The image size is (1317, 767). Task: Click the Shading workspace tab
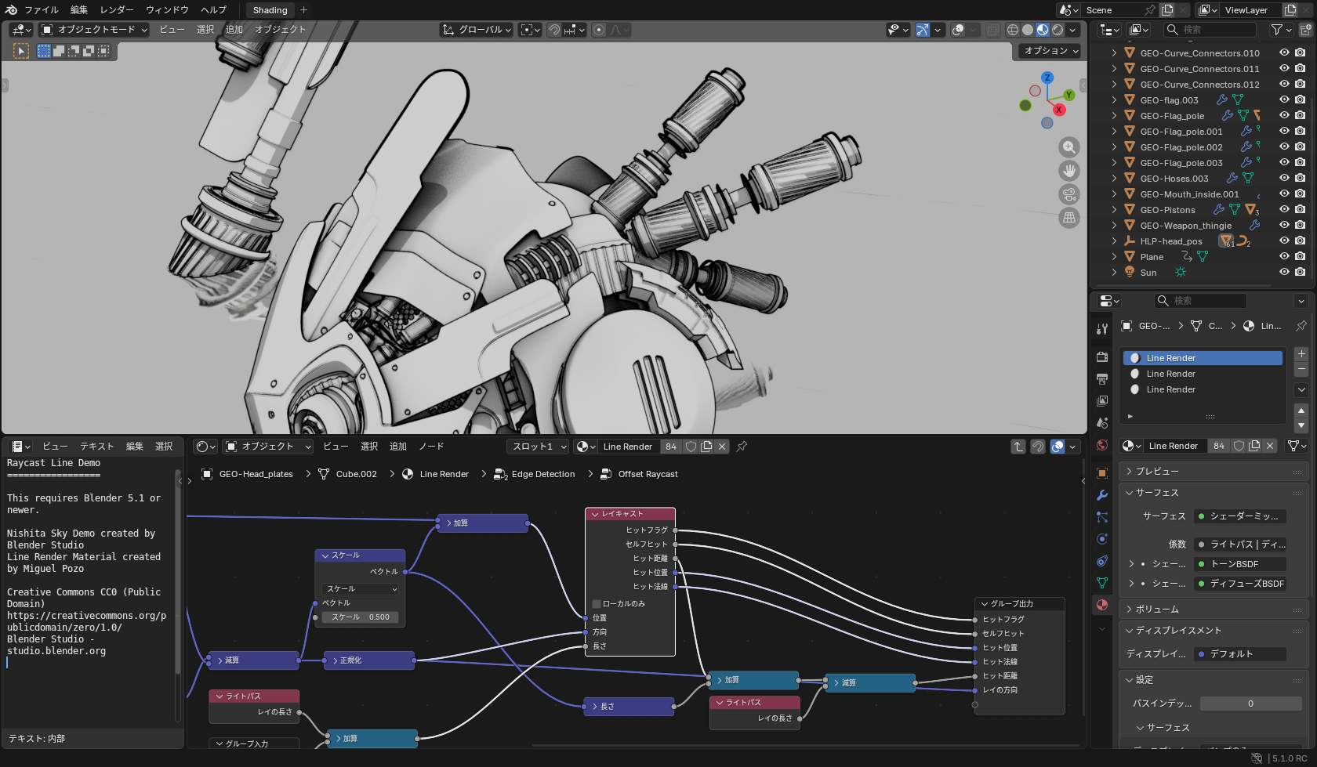coord(269,10)
